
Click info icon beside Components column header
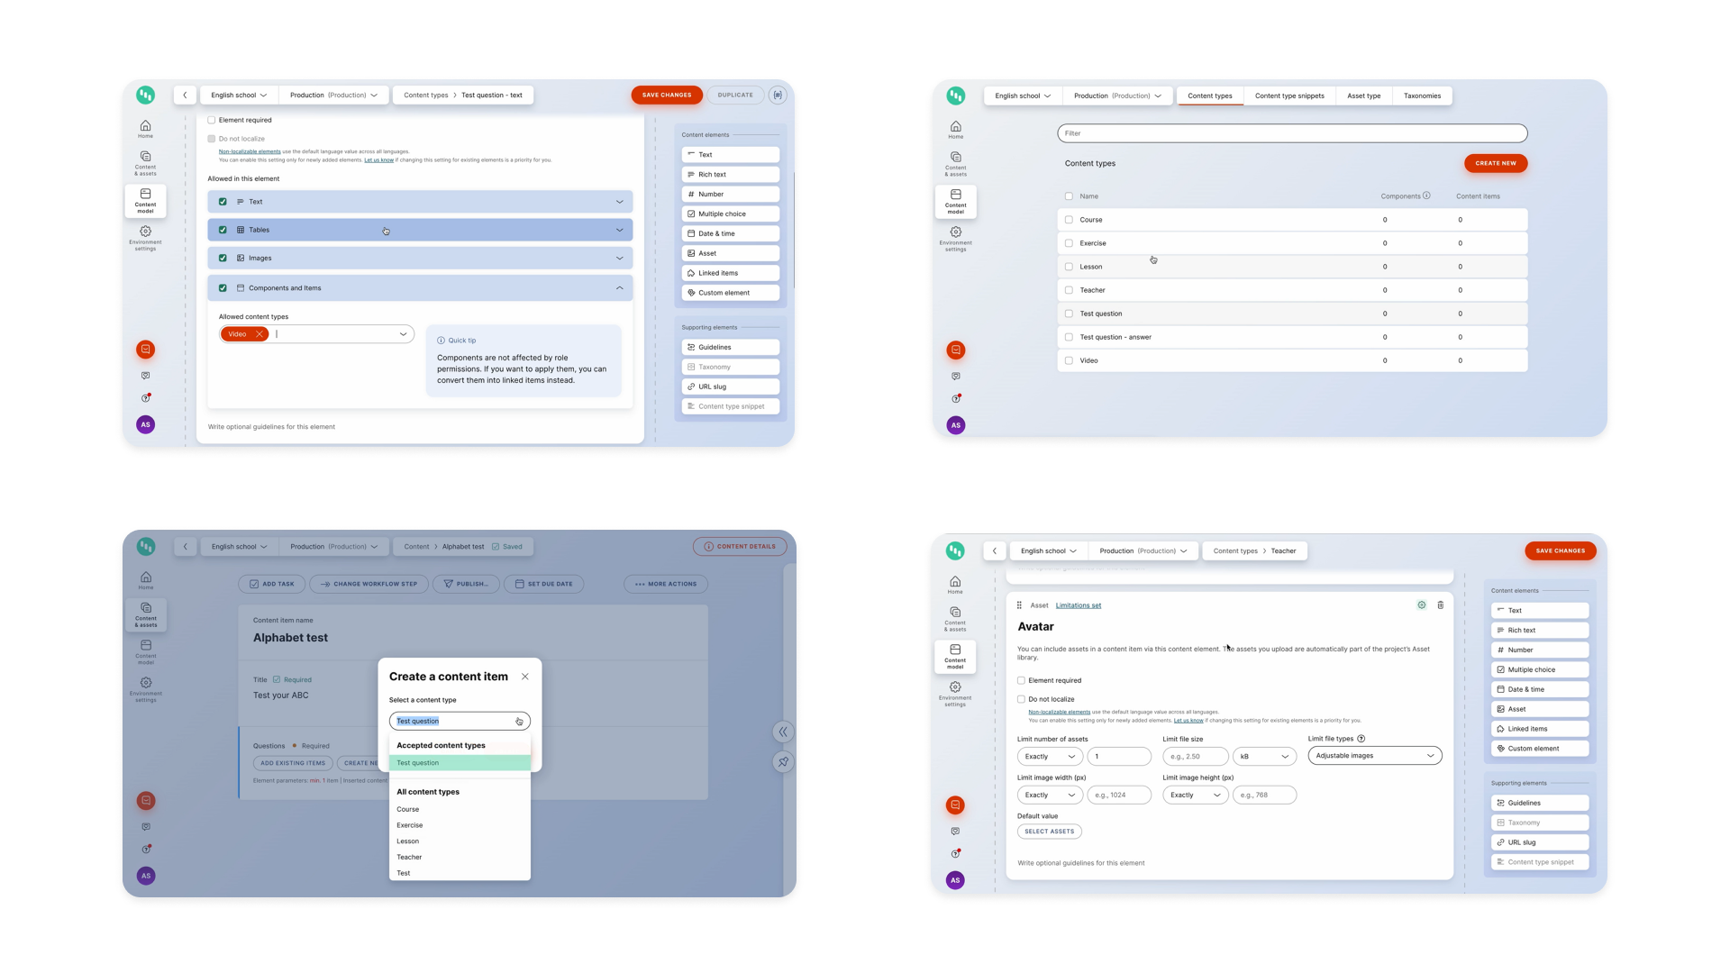coord(1426,196)
